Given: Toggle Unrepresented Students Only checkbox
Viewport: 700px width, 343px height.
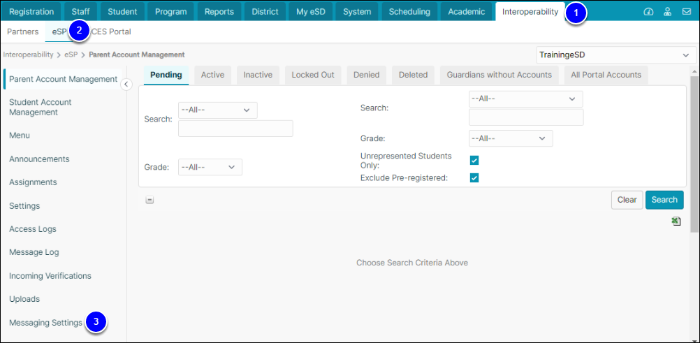Looking at the screenshot, I should point(474,161).
